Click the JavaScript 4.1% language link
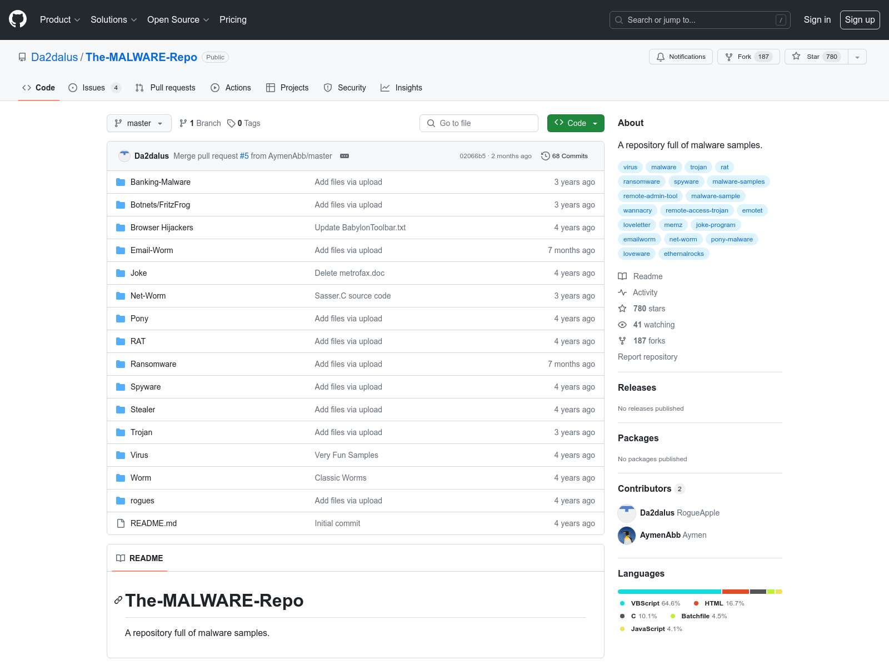The width and height of the screenshot is (889, 666). point(651,629)
